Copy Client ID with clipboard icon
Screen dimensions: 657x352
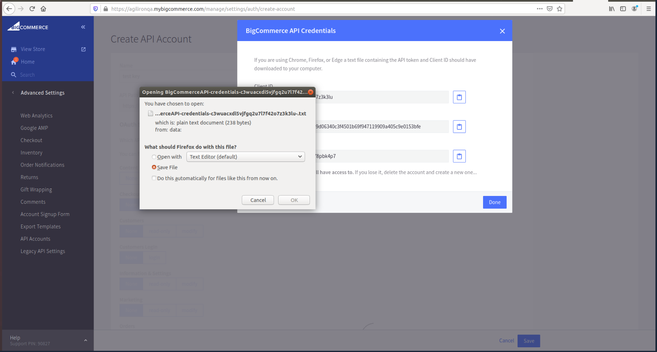click(459, 97)
